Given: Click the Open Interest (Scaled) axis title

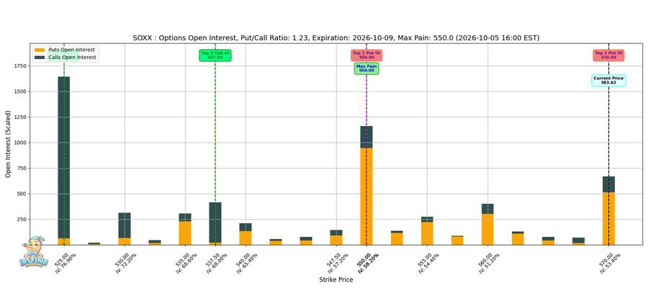Looking at the screenshot, I should click(8, 144).
